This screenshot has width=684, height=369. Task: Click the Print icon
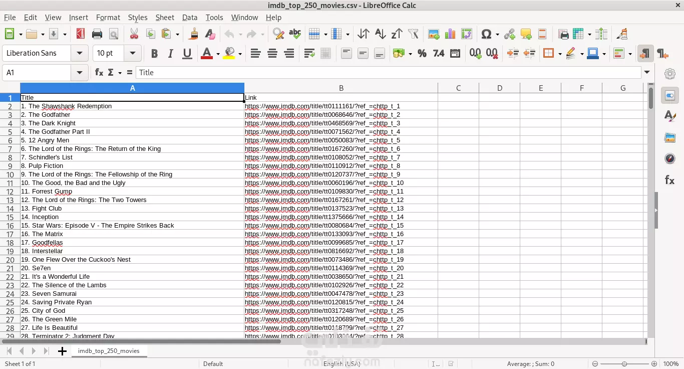point(97,34)
